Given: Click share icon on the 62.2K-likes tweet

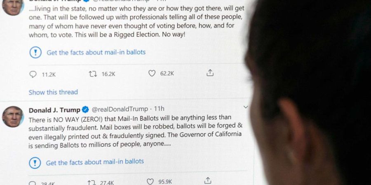Looking at the screenshot, I should point(210,73).
